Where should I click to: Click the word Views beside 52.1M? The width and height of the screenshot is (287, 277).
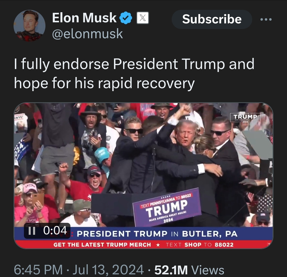click(x=208, y=270)
